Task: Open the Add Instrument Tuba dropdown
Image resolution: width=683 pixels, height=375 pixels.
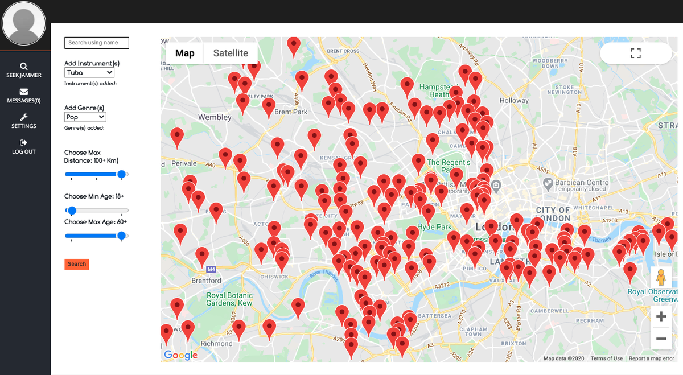Action: tap(89, 73)
